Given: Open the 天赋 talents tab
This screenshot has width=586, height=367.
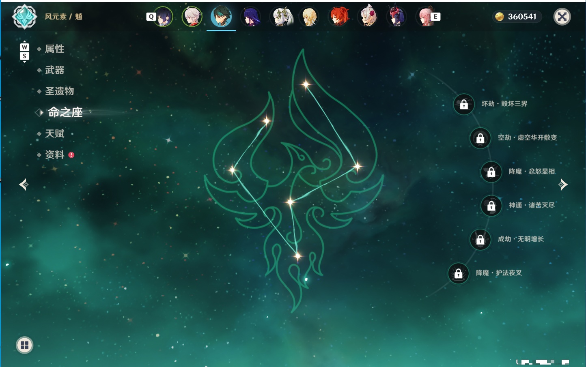Looking at the screenshot, I should coord(54,133).
